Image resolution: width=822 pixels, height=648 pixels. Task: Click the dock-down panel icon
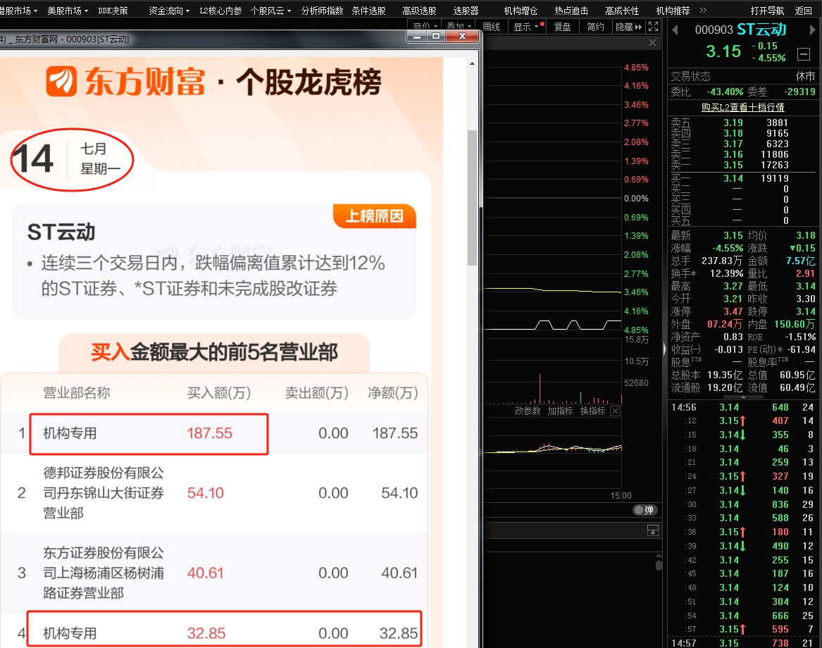click(653, 530)
